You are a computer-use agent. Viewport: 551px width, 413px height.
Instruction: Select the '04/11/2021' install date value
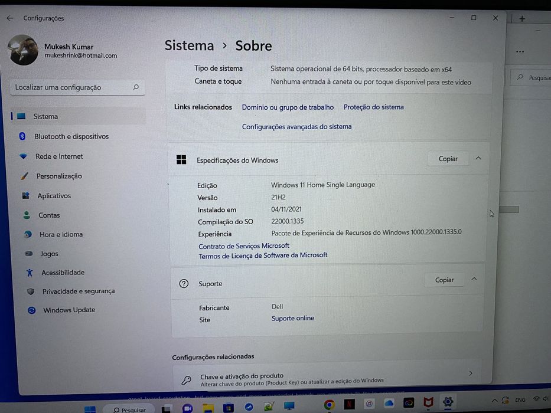tap(286, 209)
